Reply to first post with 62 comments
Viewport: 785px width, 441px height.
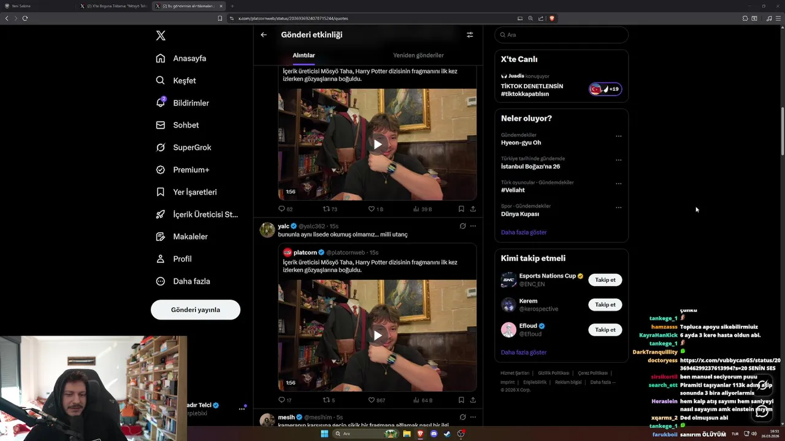286,209
